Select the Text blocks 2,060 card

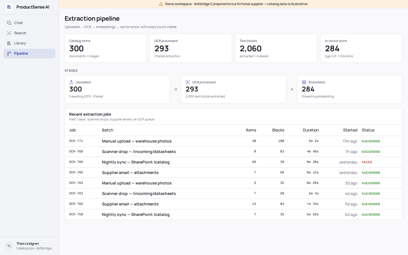pos(276,48)
